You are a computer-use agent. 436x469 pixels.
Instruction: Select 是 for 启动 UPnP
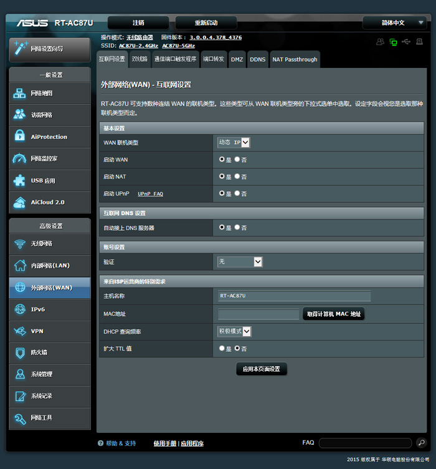pos(222,193)
